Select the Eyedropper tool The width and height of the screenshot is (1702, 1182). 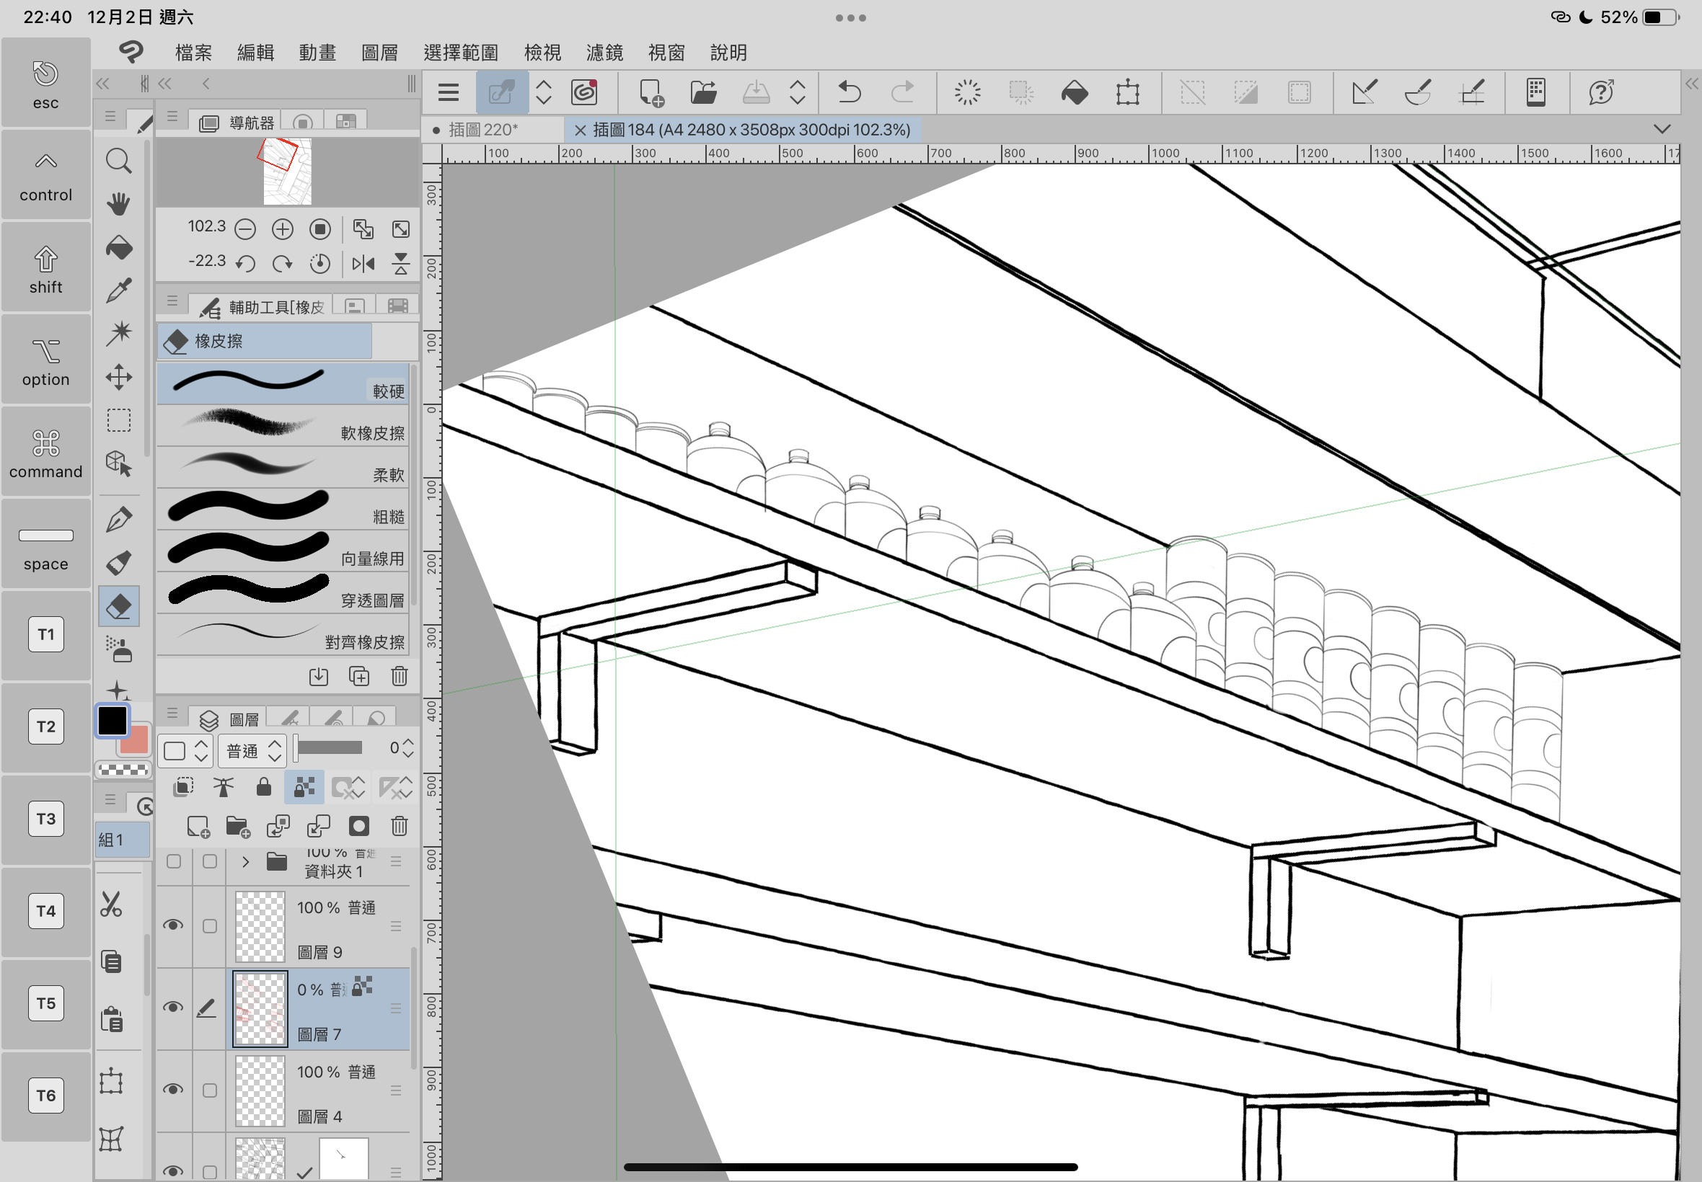click(118, 290)
